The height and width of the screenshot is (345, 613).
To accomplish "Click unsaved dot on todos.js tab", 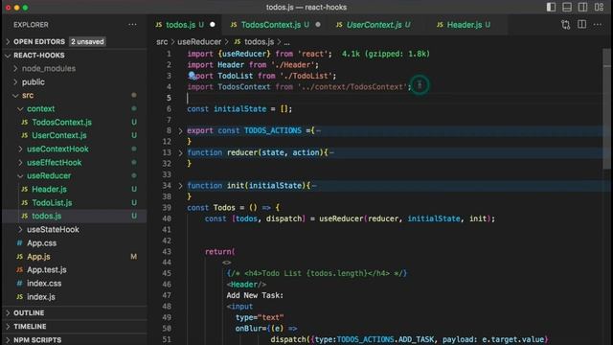I will coord(213,24).
